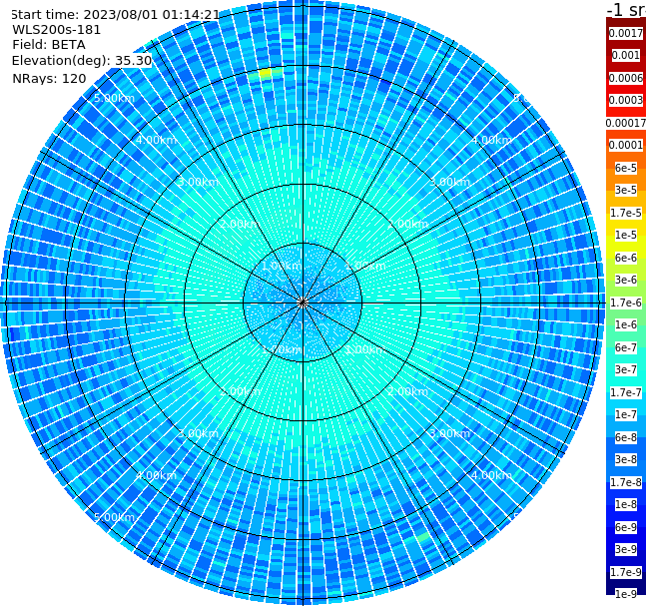Pick the green 1e-6 band on color scale

[626, 324]
